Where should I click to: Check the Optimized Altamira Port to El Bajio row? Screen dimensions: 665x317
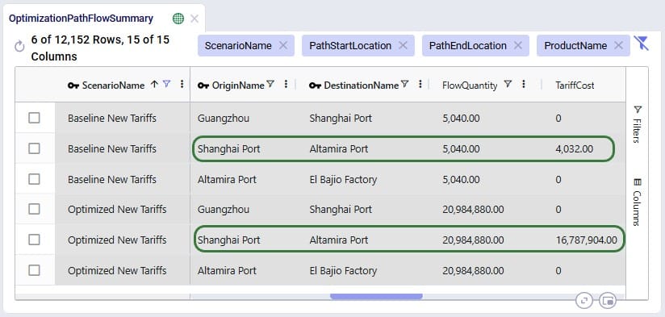coord(35,270)
